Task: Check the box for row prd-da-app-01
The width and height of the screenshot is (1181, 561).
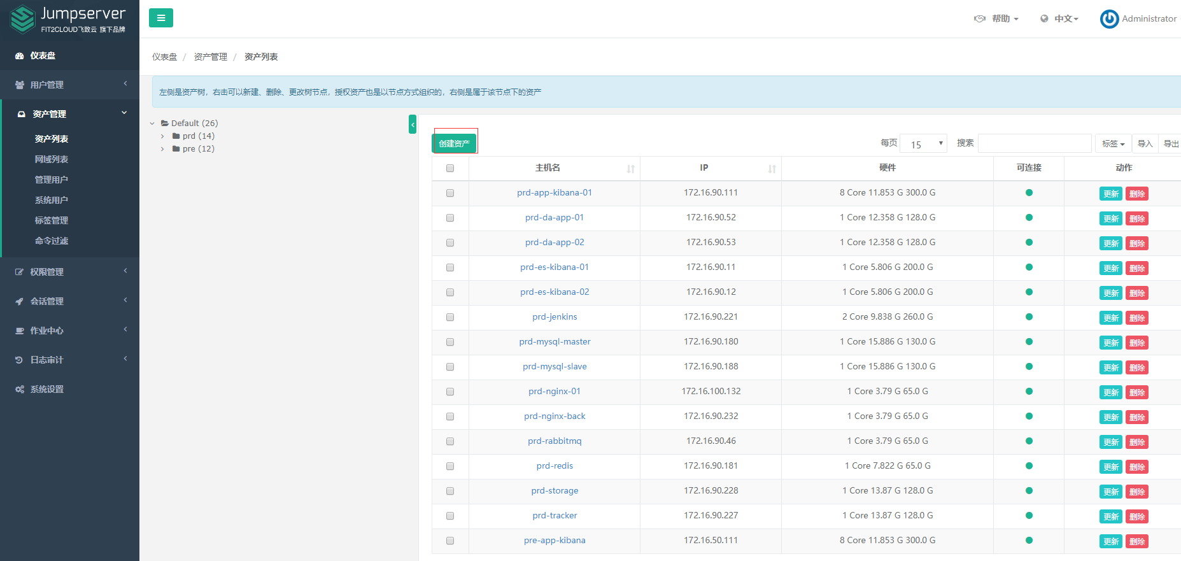Action: pyautogui.click(x=450, y=218)
